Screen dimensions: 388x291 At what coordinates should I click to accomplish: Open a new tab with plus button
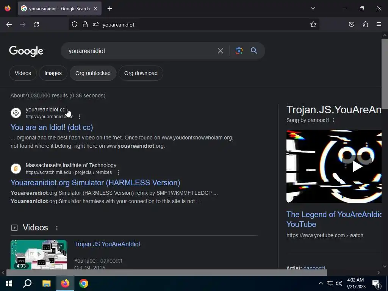tap(110, 9)
